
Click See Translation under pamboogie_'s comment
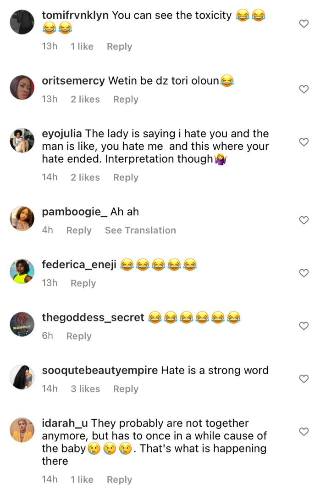click(140, 230)
